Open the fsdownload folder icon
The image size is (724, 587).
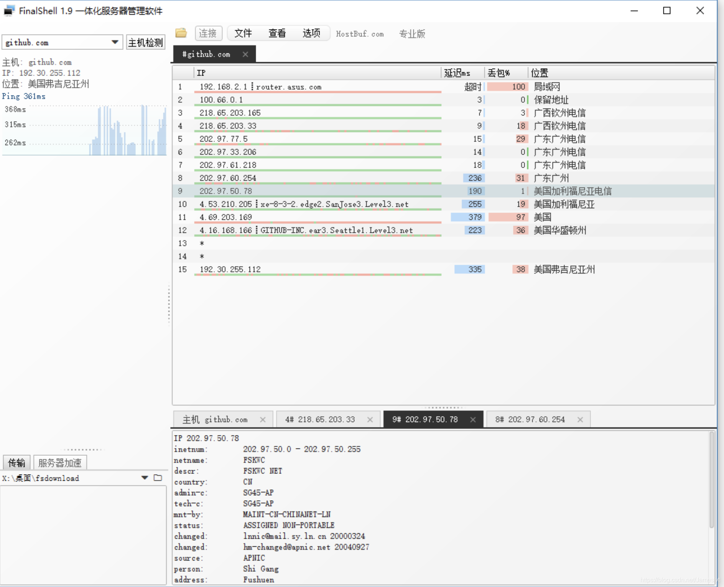click(158, 478)
